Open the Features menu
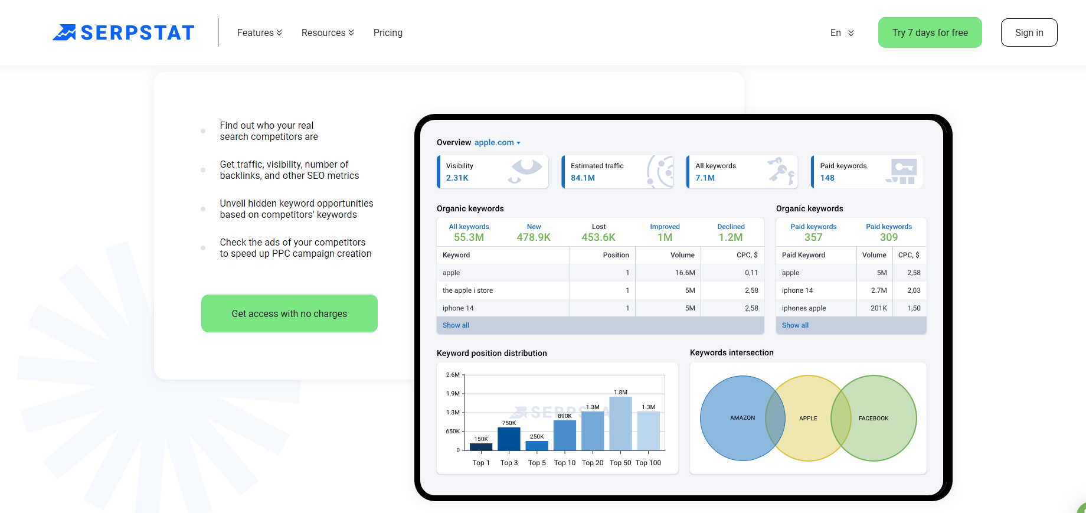 pyautogui.click(x=260, y=32)
